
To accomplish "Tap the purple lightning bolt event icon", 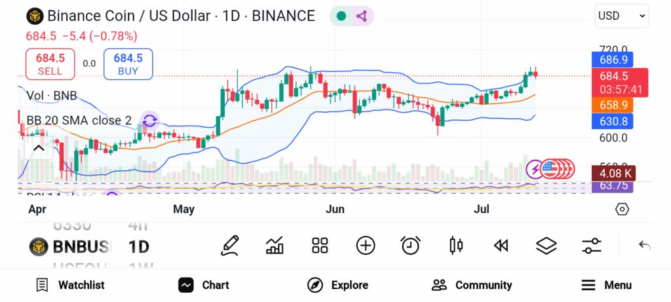I will [535, 170].
